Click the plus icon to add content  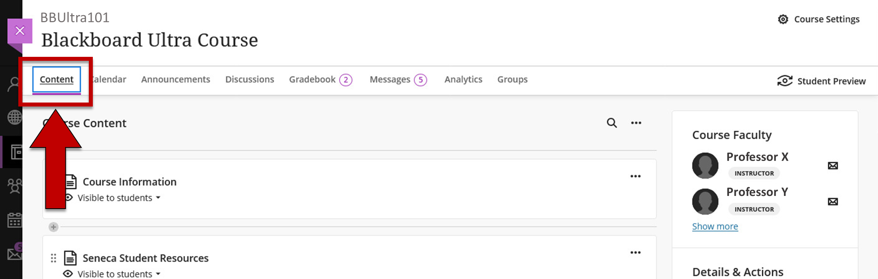point(53,227)
